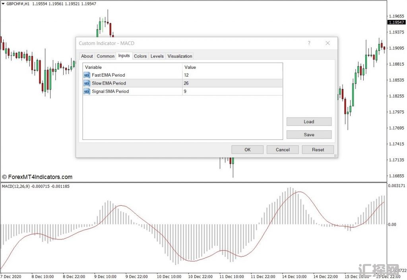Click the Cancel button
The width and height of the screenshot is (407, 280).
pyautogui.click(x=283, y=150)
